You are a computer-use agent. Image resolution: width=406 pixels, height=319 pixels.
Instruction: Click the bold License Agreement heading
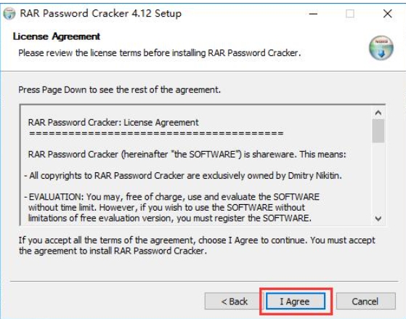[x=57, y=36]
